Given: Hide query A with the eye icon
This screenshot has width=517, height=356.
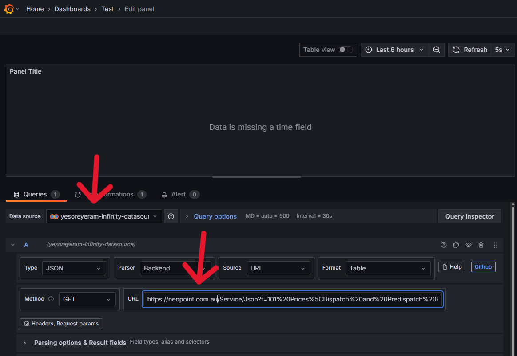Looking at the screenshot, I should click(x=469, y=245).
